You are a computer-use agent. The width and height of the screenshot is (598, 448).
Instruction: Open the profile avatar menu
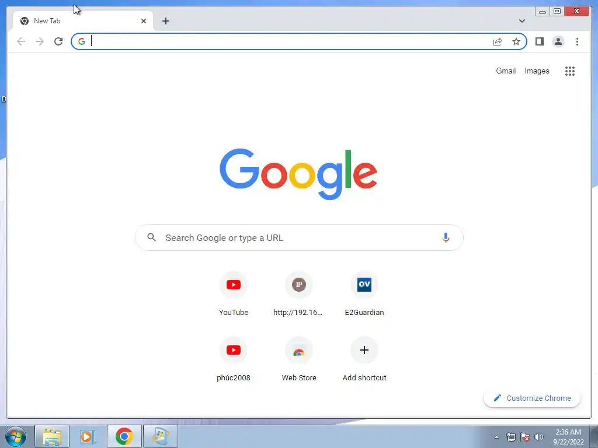click(x=558, y=41)
